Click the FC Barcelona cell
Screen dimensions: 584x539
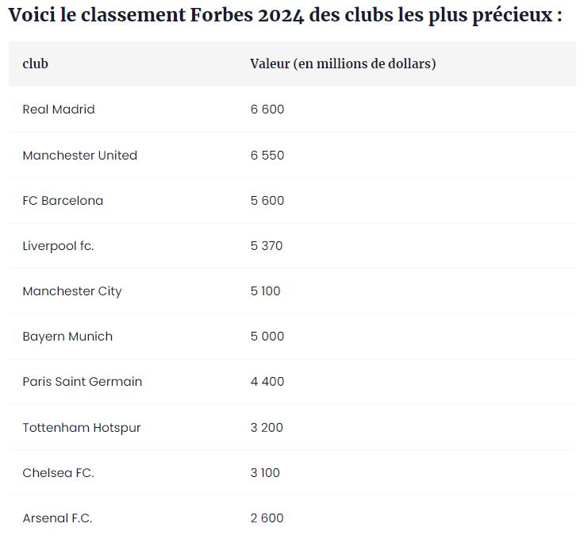tap(63, 201)
